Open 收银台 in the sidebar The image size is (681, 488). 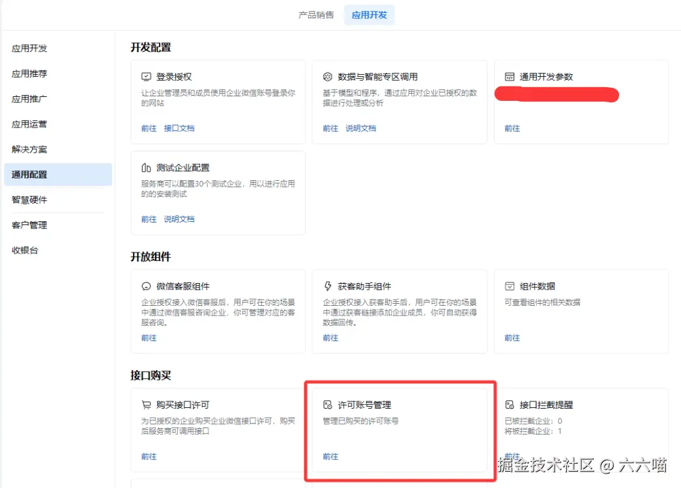click(x=25, y=251)
